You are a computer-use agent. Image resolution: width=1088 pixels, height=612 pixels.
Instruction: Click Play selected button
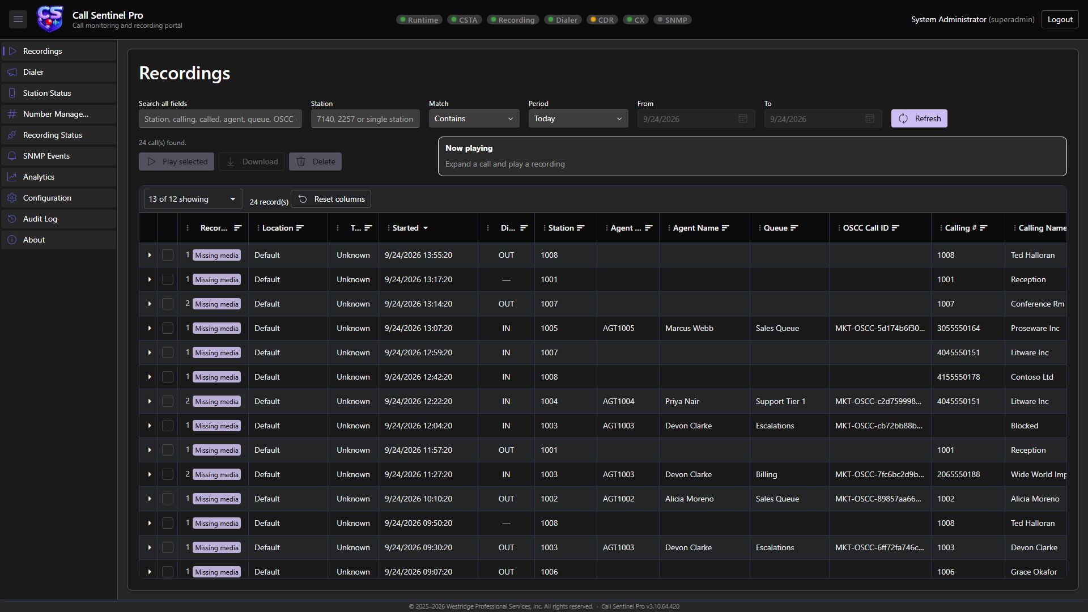(x=176, y=161)
